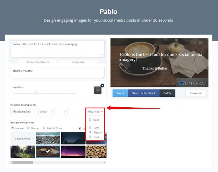The width and height of the screenshot is (218, 172).
Task: Click Remove secondary text
Action: pyautogui.click(x=38, y=62)
